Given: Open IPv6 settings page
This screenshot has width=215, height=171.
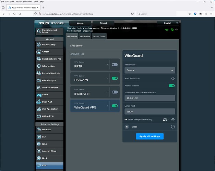Looking at the screenshot, I should [x=49, y=158].
